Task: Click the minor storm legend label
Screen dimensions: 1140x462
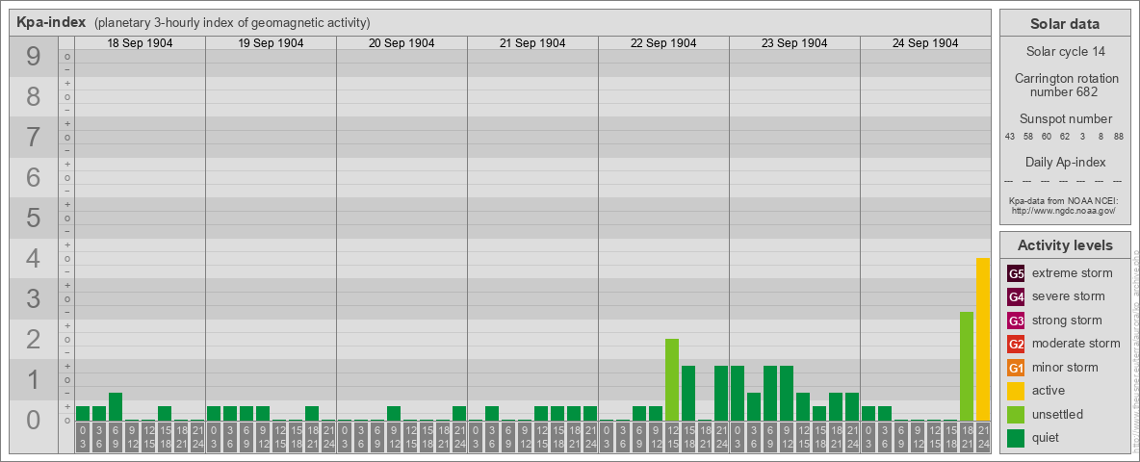Action: (1065, 368)
